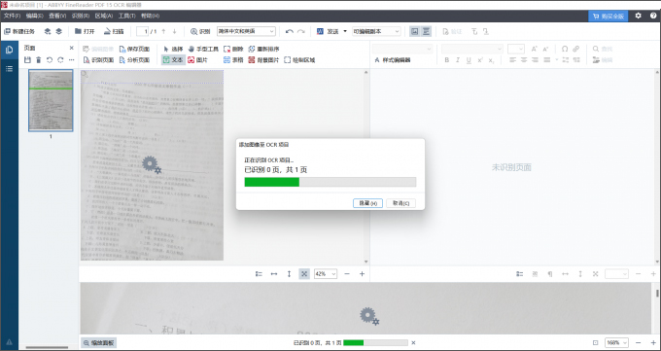Screen dimensions: 661x351
Task: Toggle the keep pictures option icon
Action: (415, 32)
